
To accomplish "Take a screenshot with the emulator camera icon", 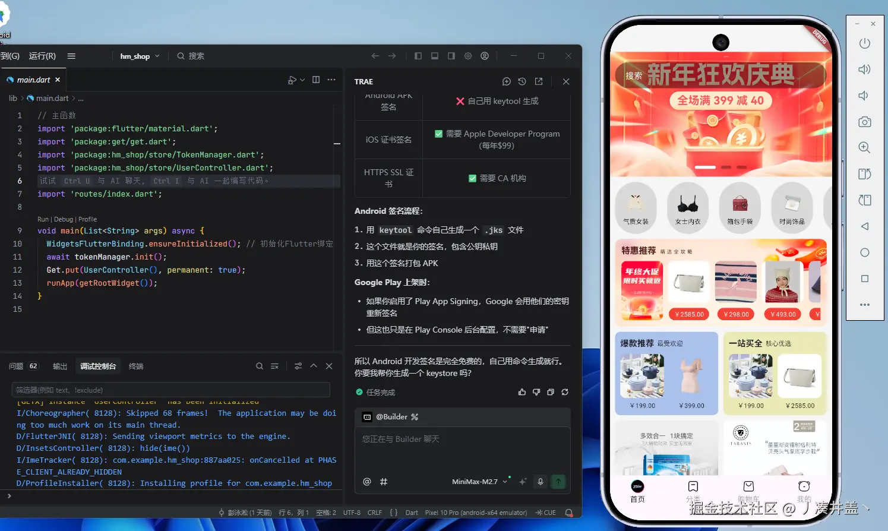I will pos(865,121).
